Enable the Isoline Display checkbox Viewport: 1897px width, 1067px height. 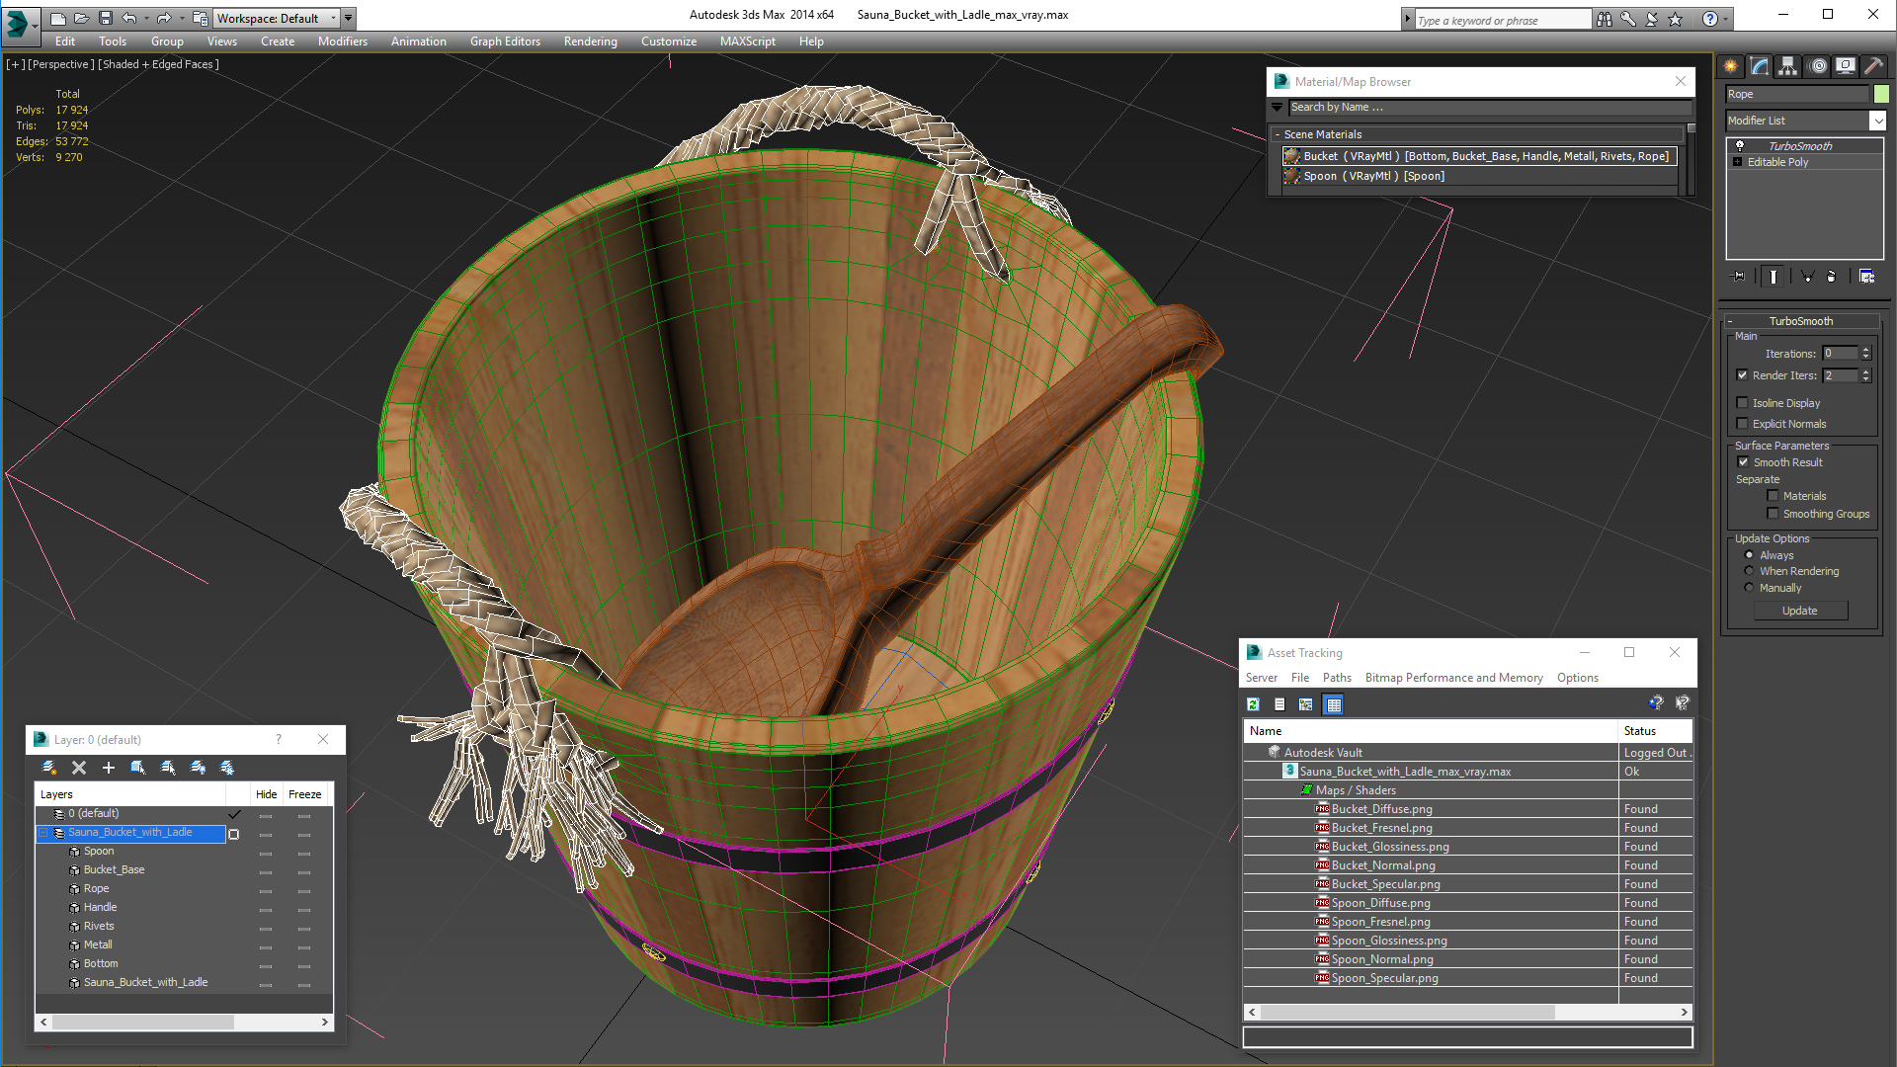coord(1743,403)
